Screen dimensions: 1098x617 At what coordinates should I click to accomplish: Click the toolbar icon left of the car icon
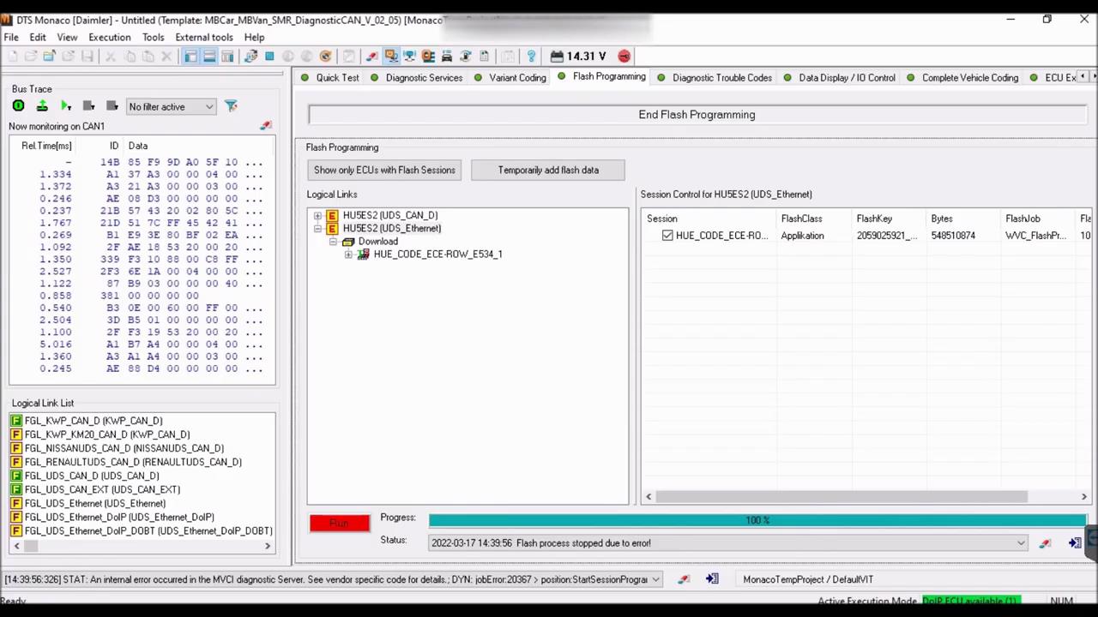(428, 57)
